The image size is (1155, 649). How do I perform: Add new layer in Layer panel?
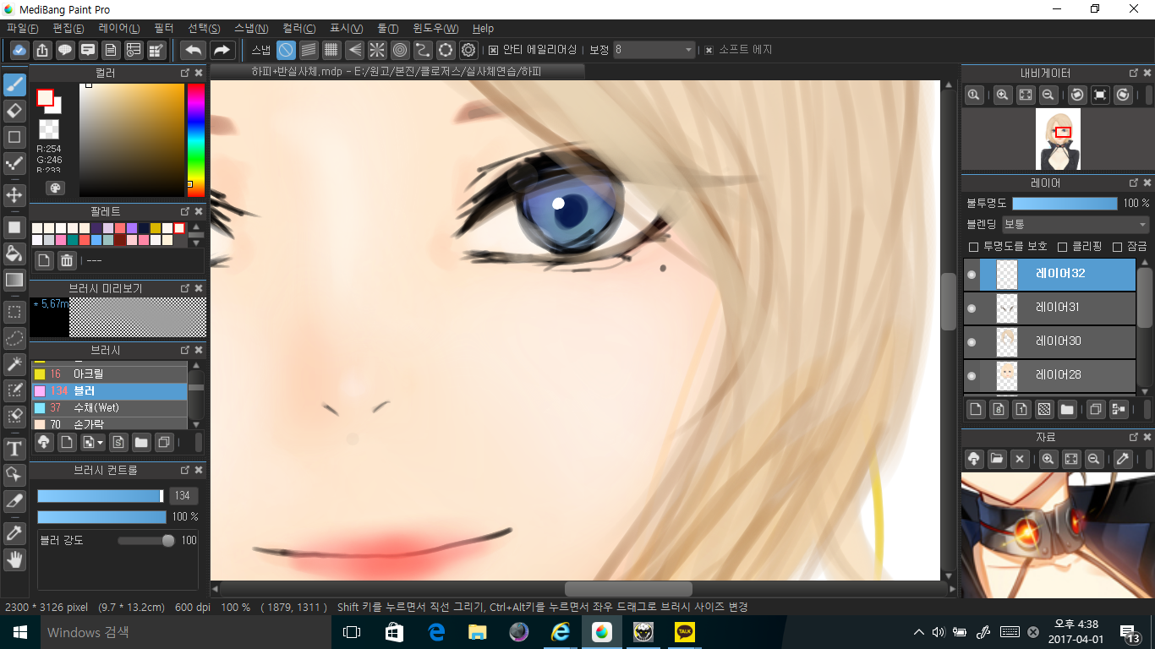(x=976, y=410)
